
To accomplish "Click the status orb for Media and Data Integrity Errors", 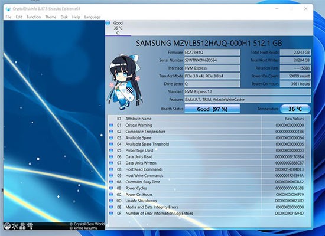I will tap(111, 207).
